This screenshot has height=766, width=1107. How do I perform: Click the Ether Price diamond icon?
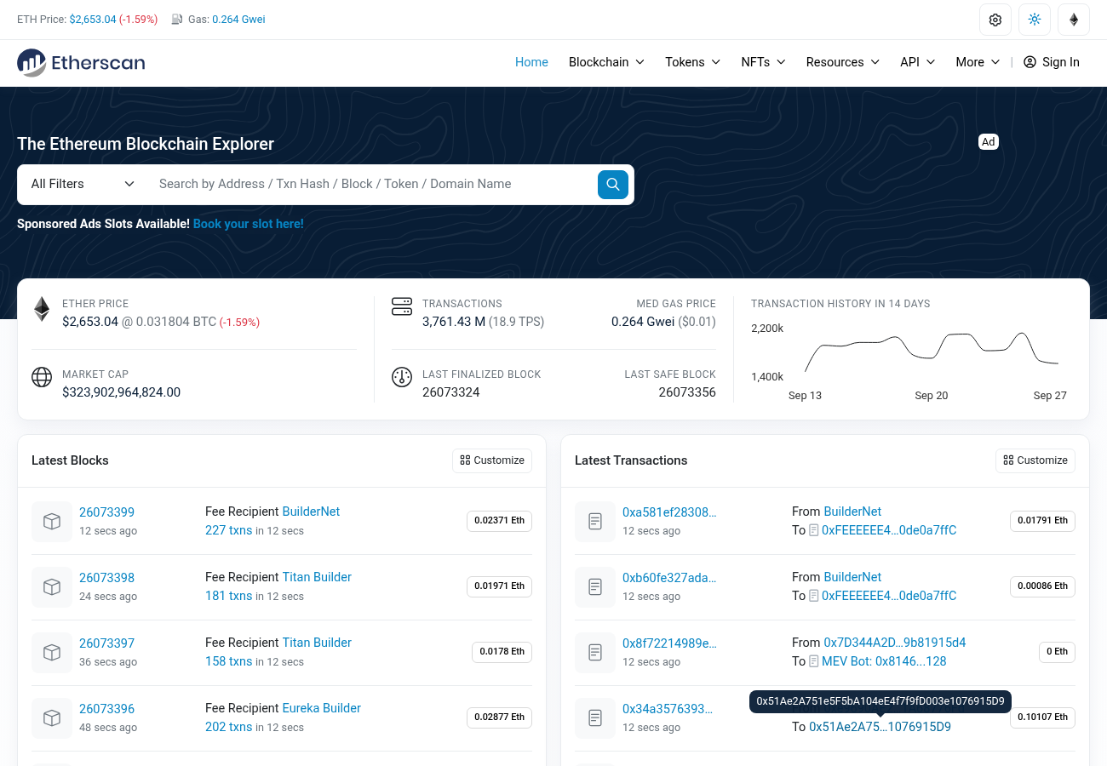42,309
